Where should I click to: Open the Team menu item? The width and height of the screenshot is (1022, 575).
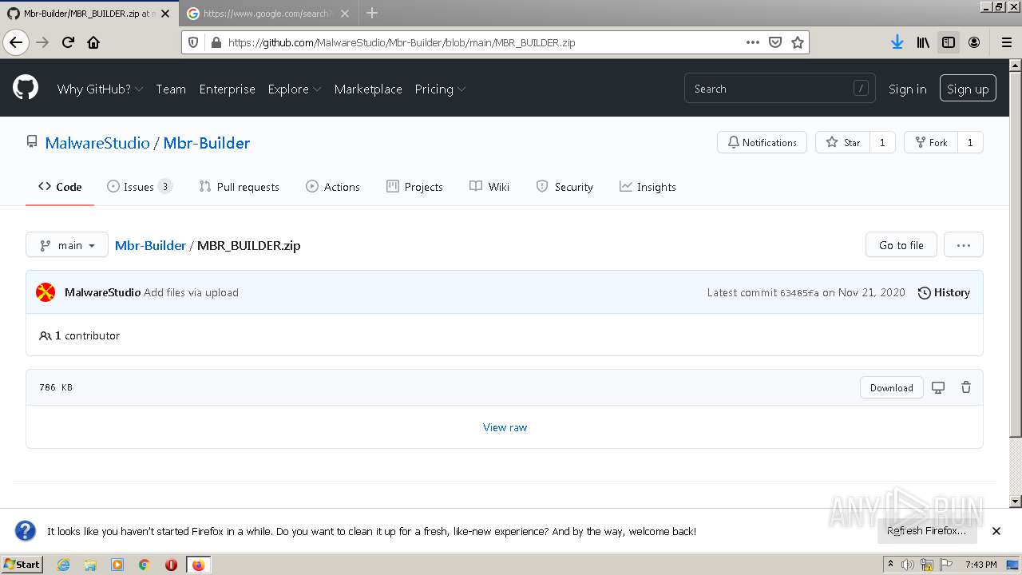pos(171,89)
